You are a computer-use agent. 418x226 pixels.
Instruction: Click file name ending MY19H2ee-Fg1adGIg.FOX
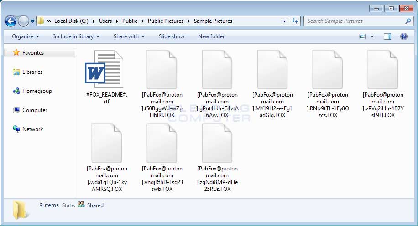(272, 105)
